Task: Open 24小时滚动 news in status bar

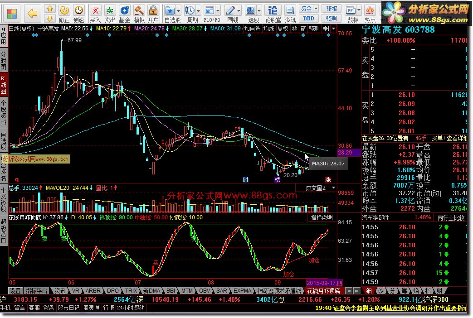Action: point(131,308)
